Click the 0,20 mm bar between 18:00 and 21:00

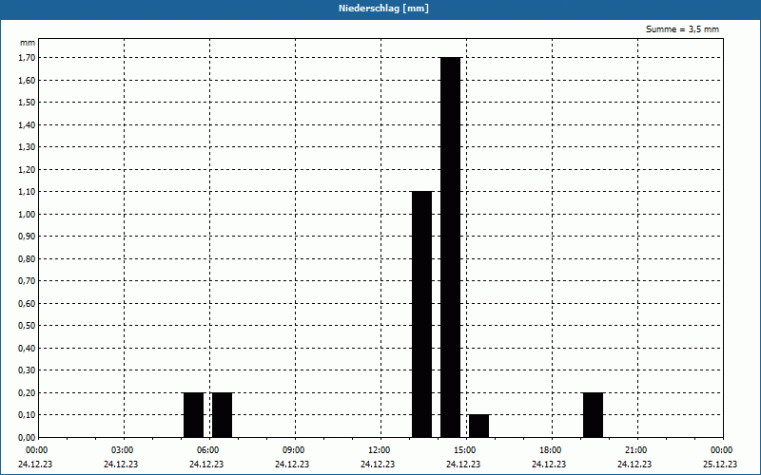pos(593,415)
